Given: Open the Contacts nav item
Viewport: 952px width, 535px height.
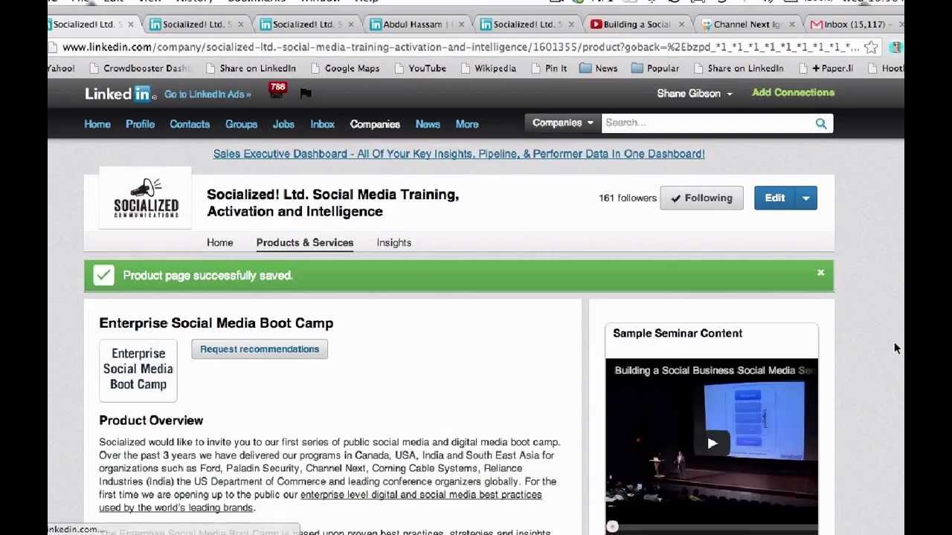Looking at the screenshot, I should tap(190, 124).
